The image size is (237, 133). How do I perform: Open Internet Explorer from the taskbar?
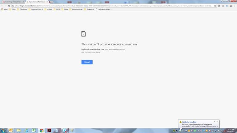[26, 131]
